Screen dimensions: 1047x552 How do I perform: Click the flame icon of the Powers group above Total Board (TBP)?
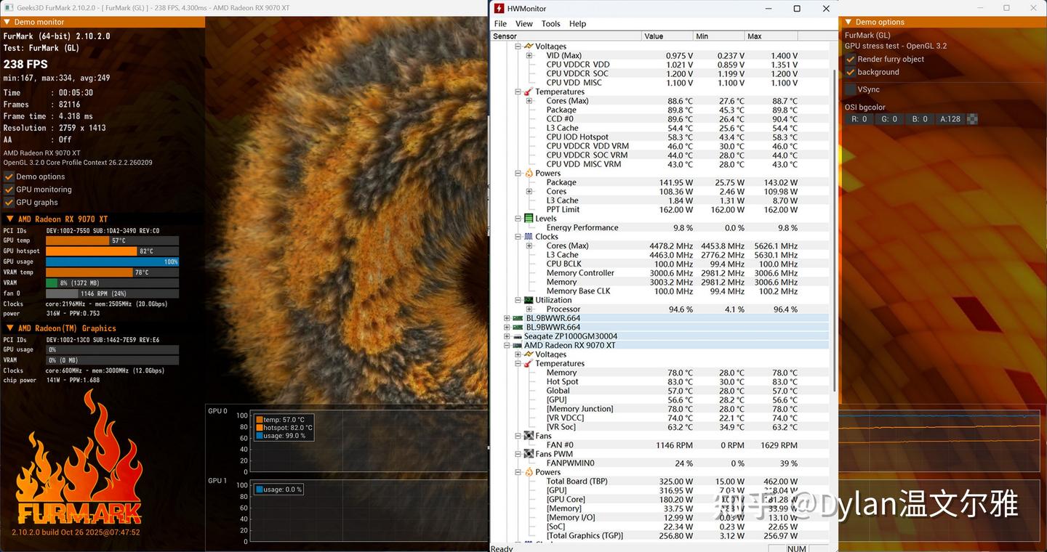tap(529, 472)
